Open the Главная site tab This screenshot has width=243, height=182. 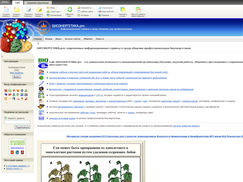(38, 39)
